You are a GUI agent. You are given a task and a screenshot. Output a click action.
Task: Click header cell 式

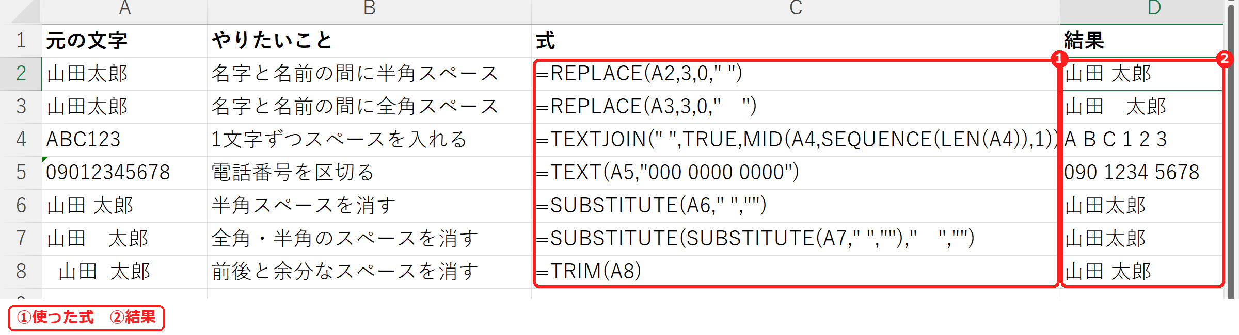point(796,41)
